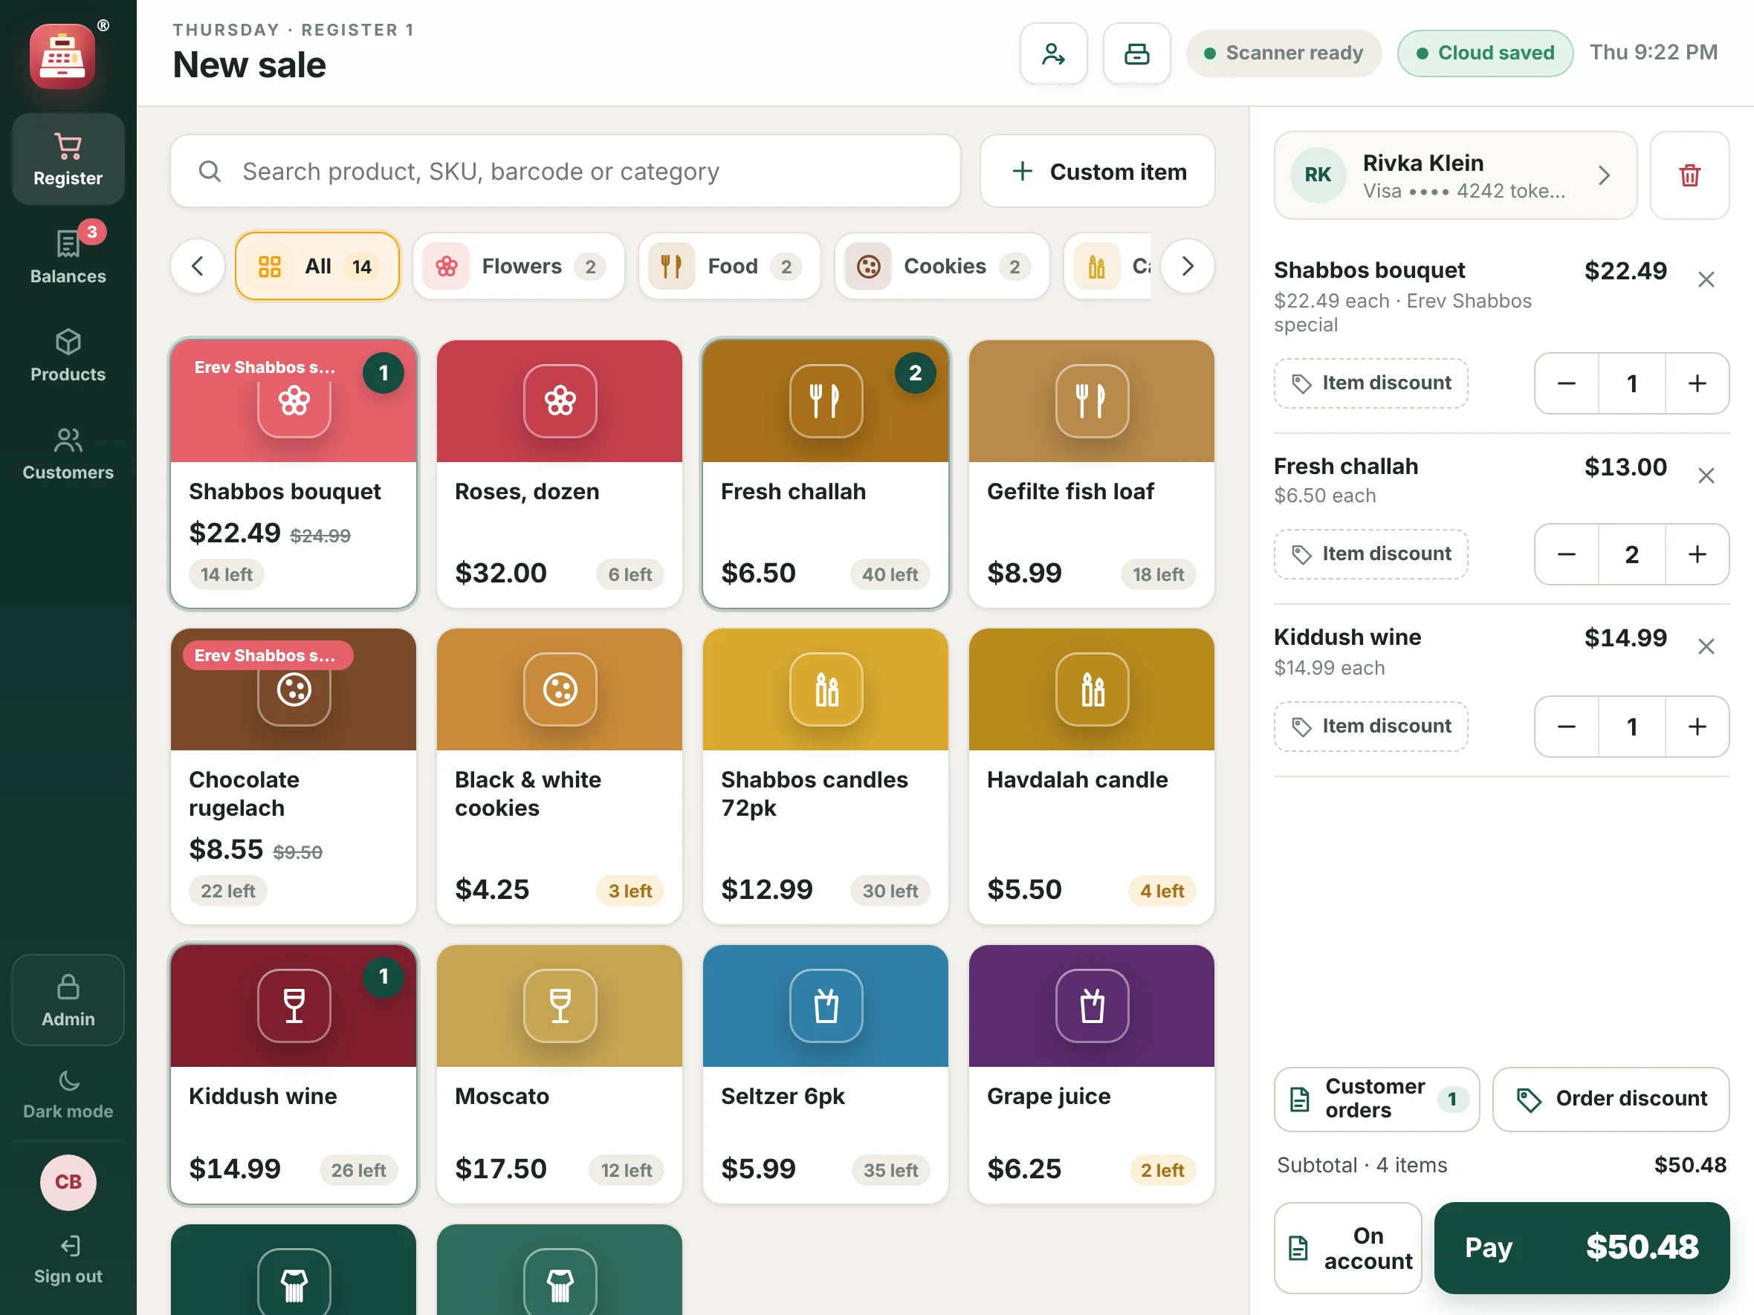Add Grape juice to the sale
The image size is (1754, 1315).
pyautogui.click(x=1091, y=1074)
